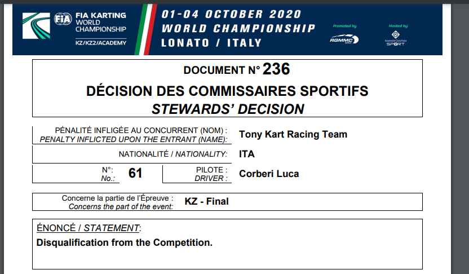Screen dimensions: 469x274
Task: Click the 'STEWARDS' DECISION' heading
Action: pos(228,109)
